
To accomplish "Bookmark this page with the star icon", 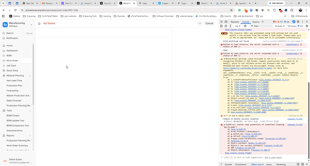I will click(231, 10).
